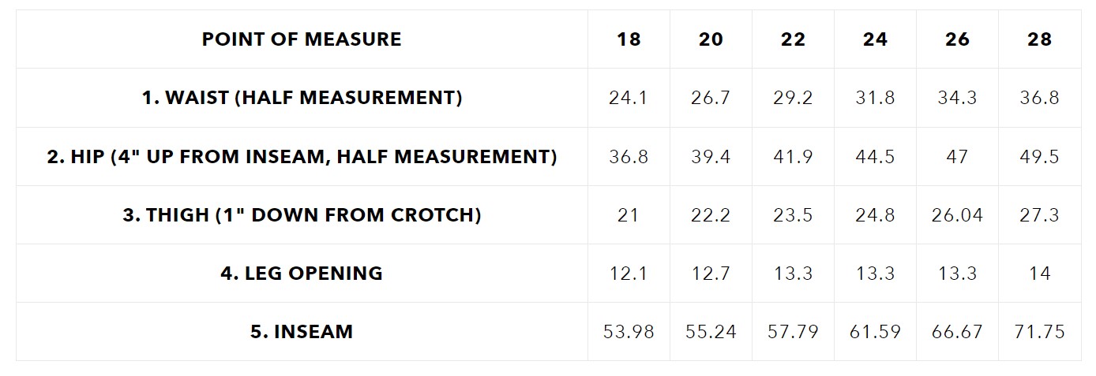The height and width of the screenshot is (376, 1096).
Task: Select thigh value 21 for size 18
Action: [x=629, y=214]
